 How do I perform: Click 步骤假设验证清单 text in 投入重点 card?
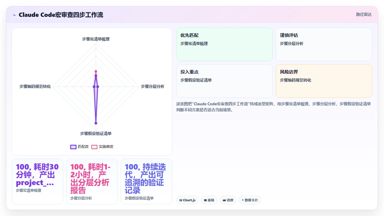pyautogui.click(x=196, y=80)
